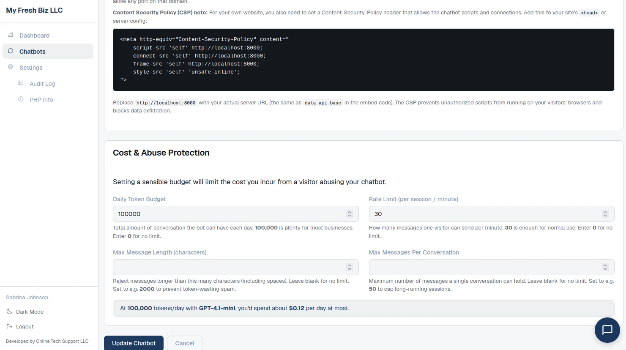Click the Dashboard chart icon
626x350 pixels.
11,35
